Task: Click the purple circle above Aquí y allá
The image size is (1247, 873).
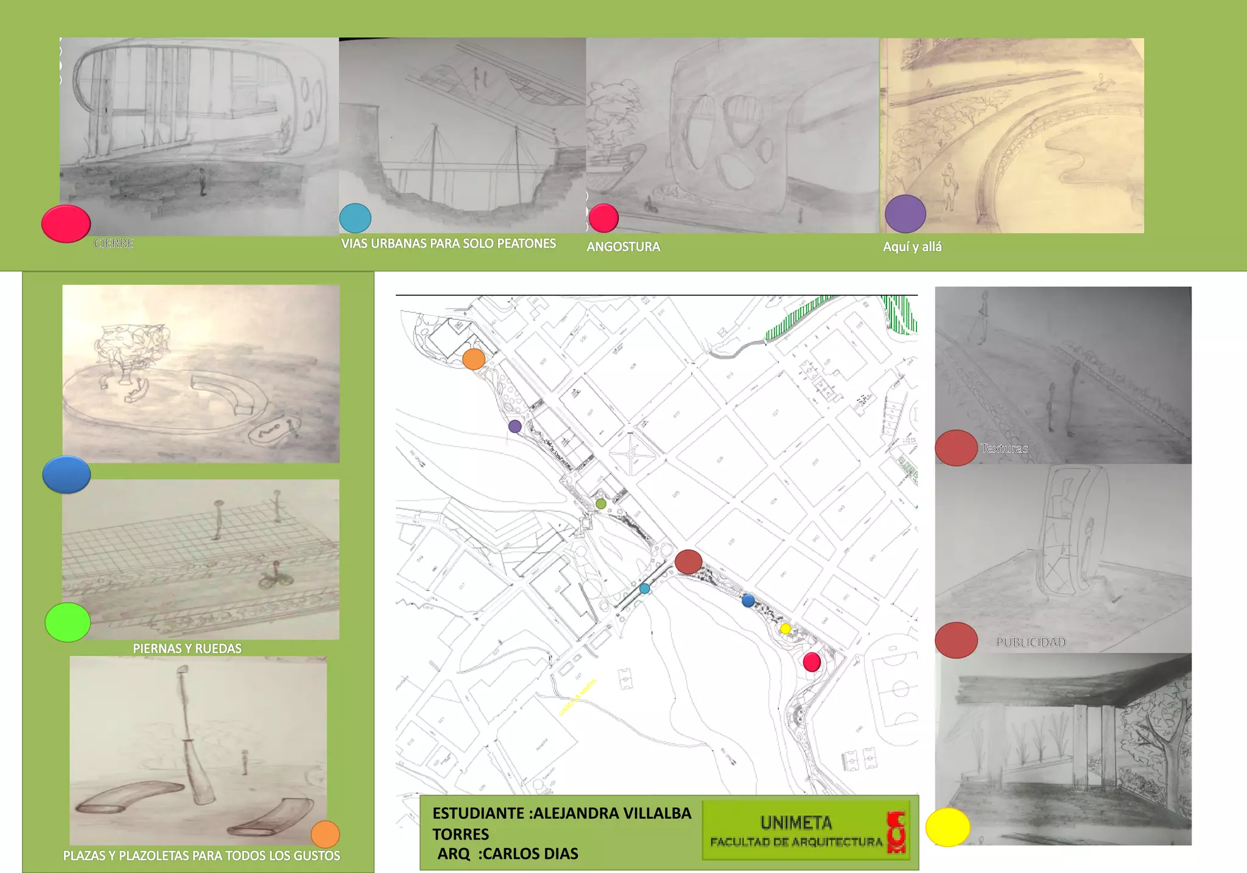Action: tap(905, 214)
